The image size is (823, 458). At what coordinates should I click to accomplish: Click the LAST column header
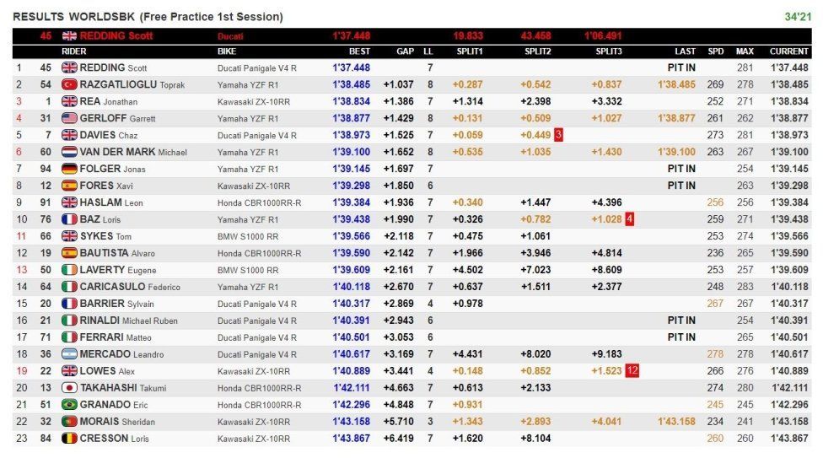[685, 51]
